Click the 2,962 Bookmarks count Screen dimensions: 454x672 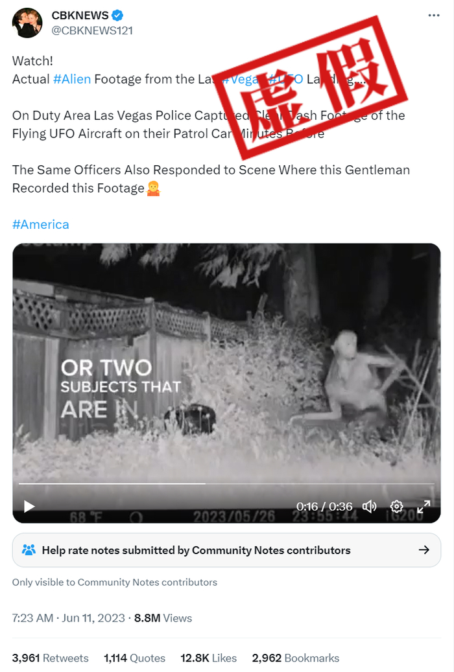pos(295,658)
